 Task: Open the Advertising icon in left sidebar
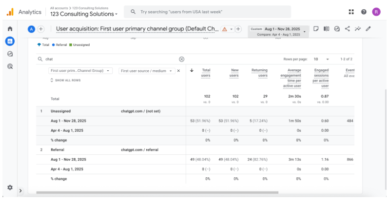tap(10, 66)
